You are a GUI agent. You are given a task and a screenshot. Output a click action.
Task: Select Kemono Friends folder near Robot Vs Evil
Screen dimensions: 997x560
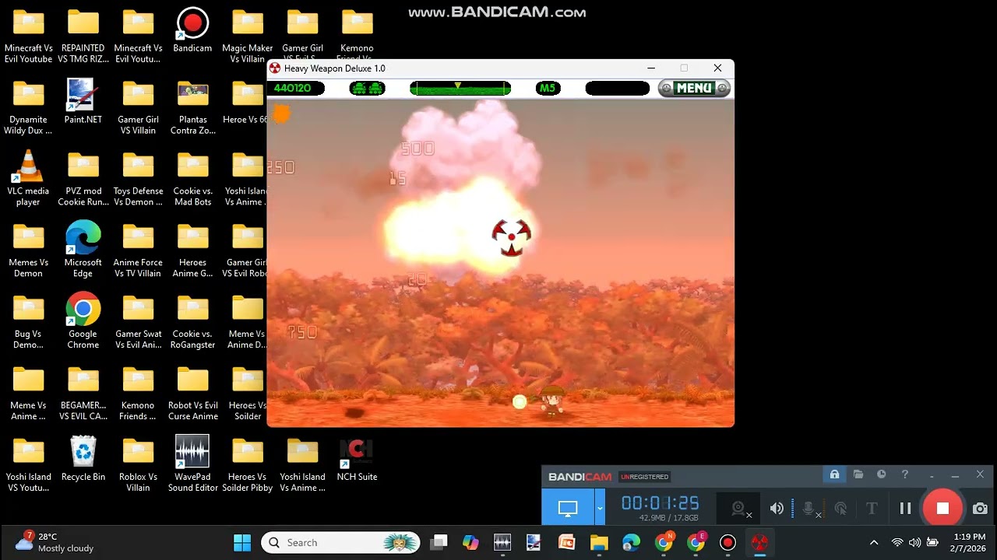click(x=138, y=392)
